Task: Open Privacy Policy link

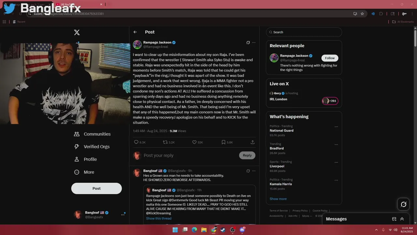Action: click(x=300, y=211)
